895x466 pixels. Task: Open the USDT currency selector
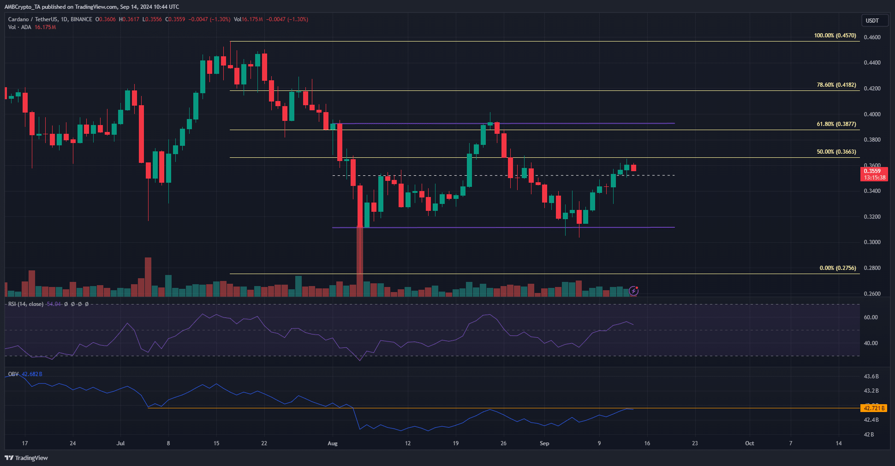(x=875, y=20)
